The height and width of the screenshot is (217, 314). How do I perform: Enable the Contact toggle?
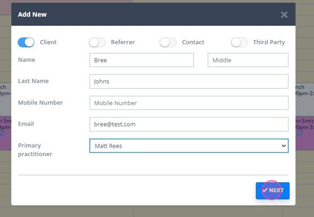[168, 42]
